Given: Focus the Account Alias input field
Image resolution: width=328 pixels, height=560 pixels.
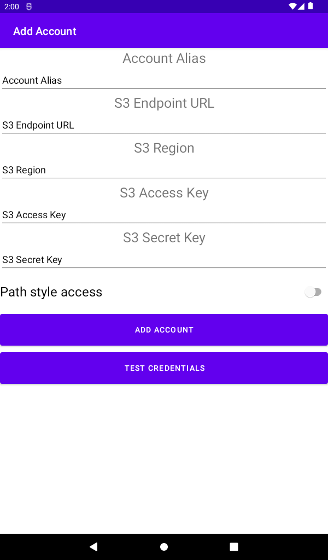Looking at the screenshot, I should pos(164,80).
